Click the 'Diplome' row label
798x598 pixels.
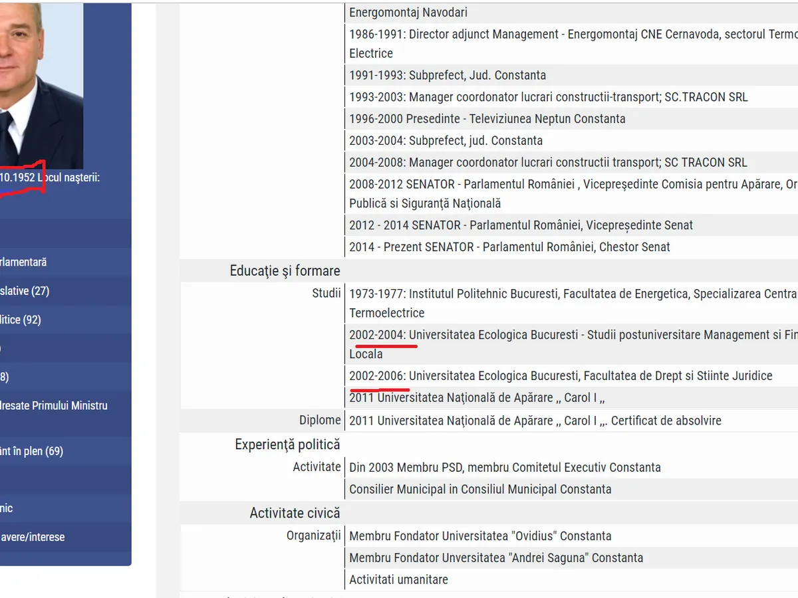pos(320,420)
